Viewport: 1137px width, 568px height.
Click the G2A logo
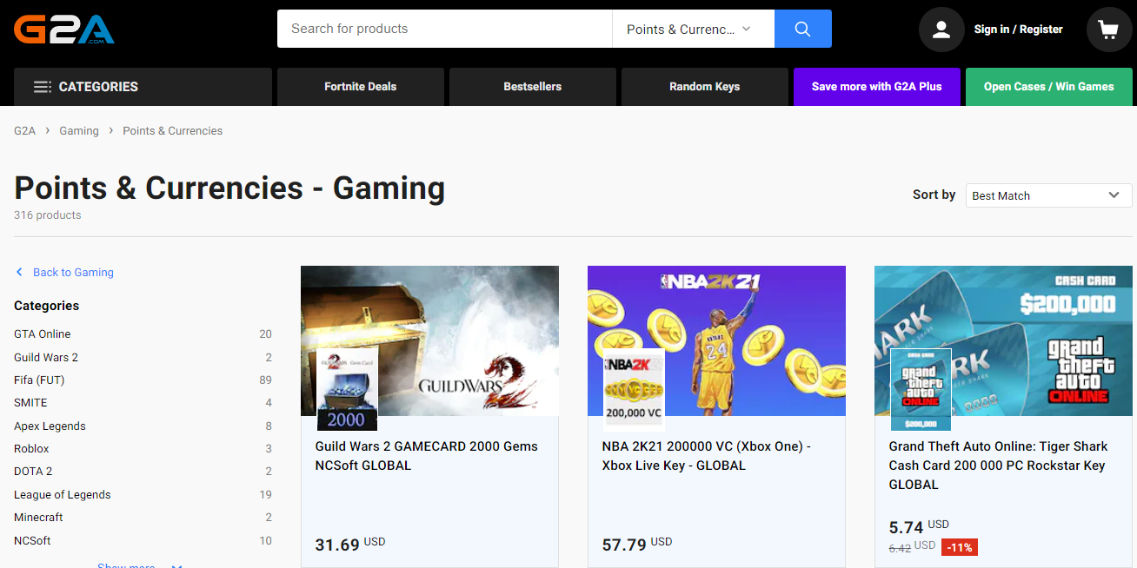point(64,30)
